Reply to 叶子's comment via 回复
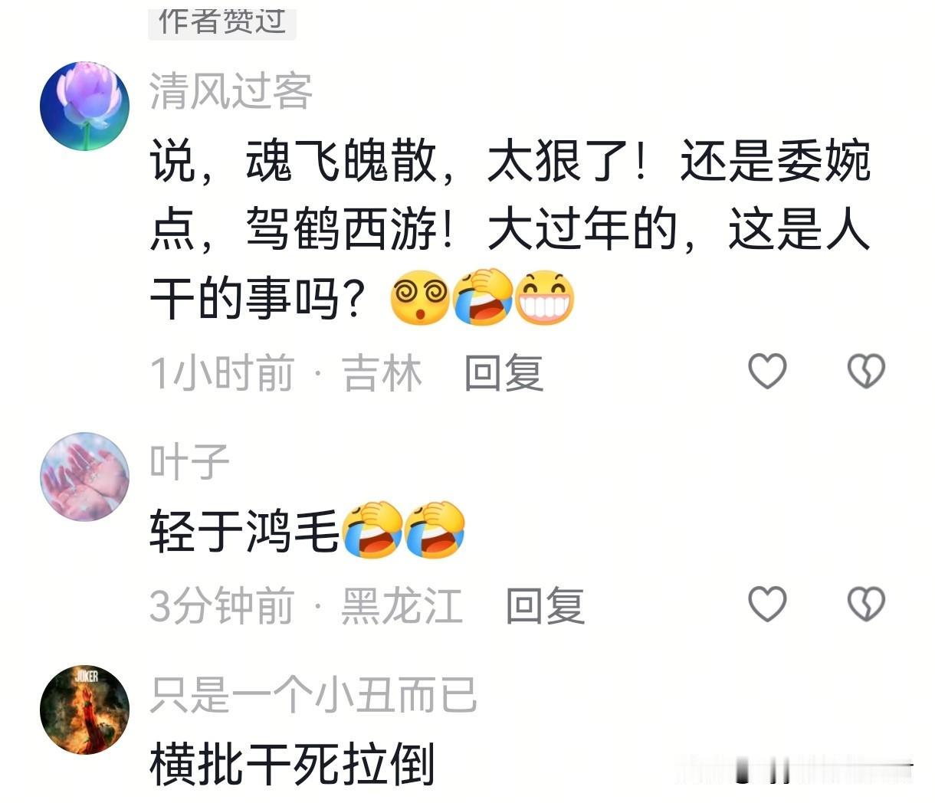 click(545, 606)
